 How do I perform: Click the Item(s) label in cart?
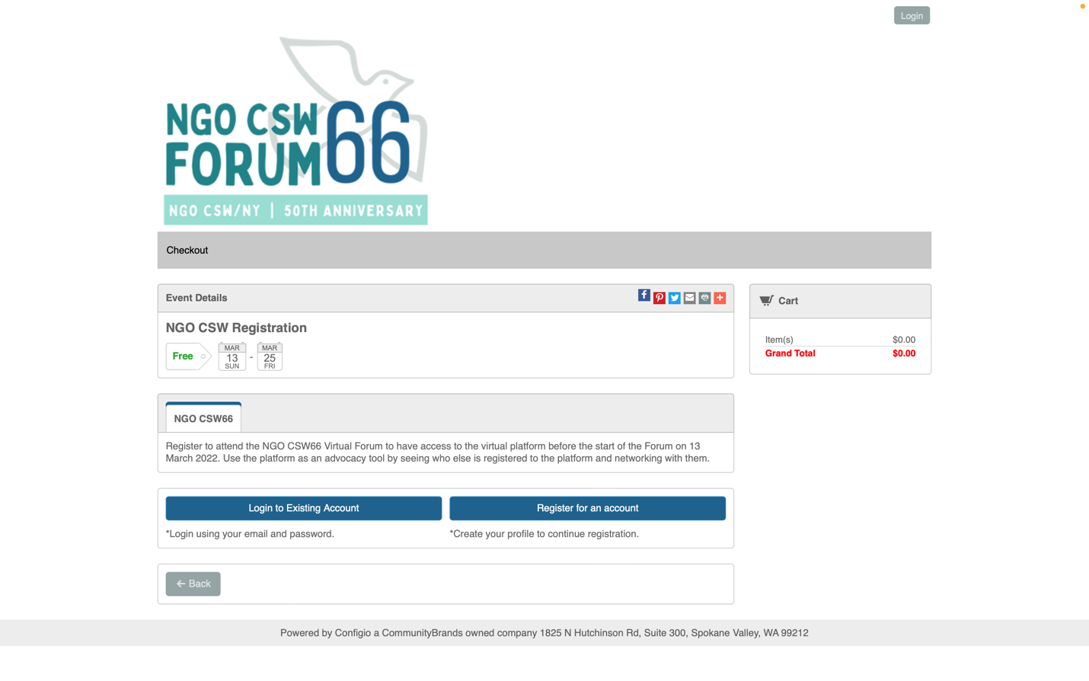(x=779, y=340)
